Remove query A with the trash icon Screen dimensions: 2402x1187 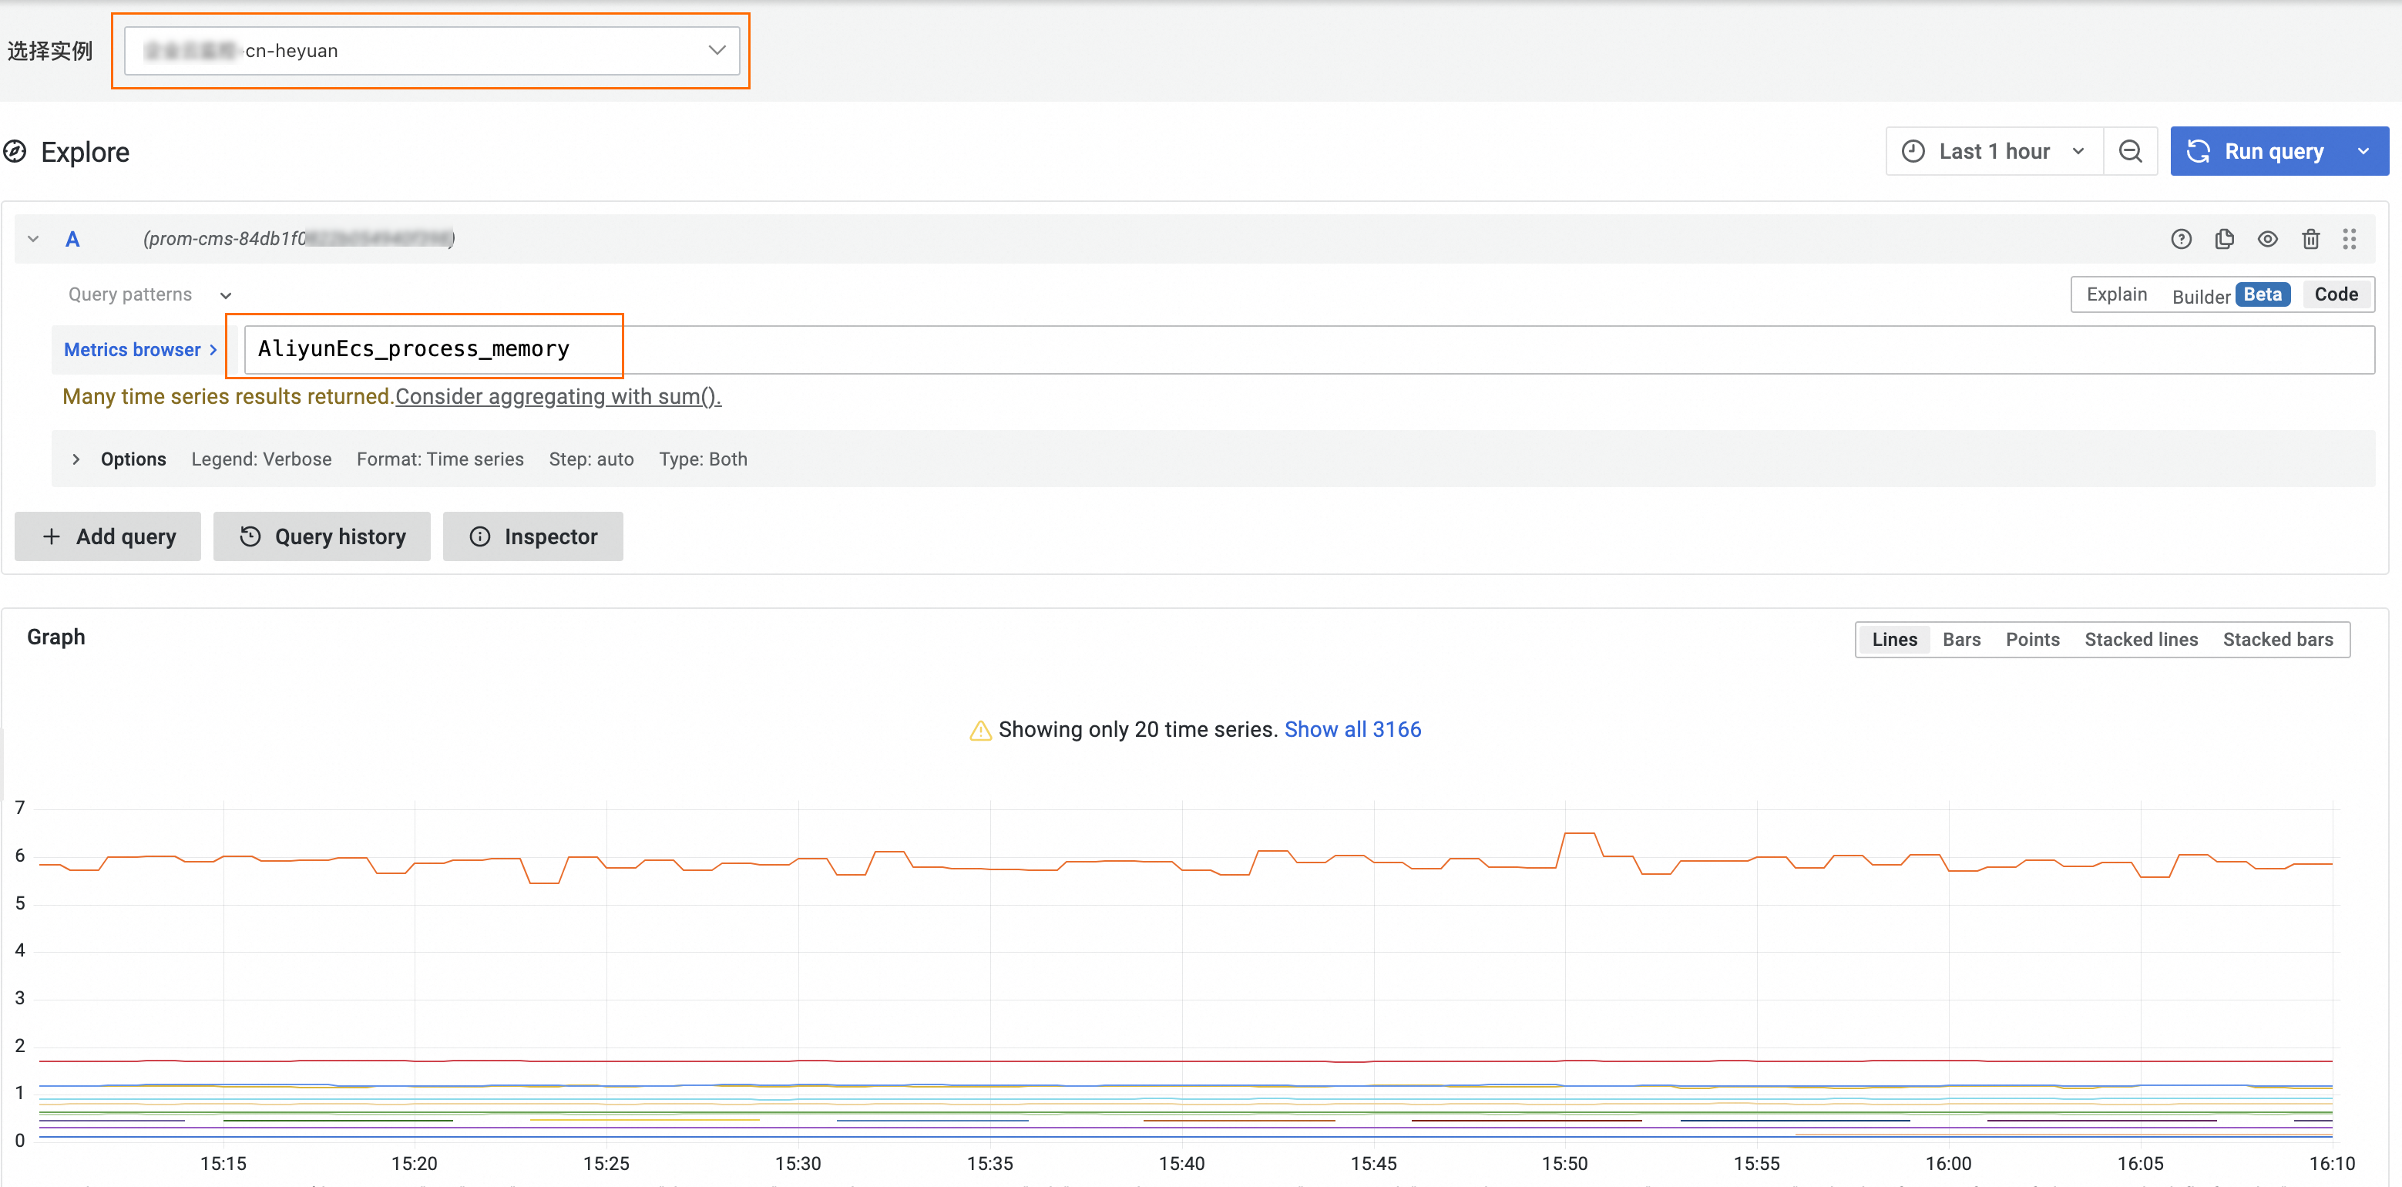click(x=2310, y=239)
